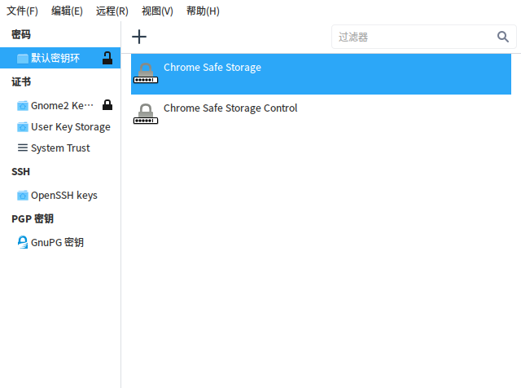Screen dimensions: 521x388
Task: Select the Chrome Safe Storage Control entry
Action: (321, 114)
